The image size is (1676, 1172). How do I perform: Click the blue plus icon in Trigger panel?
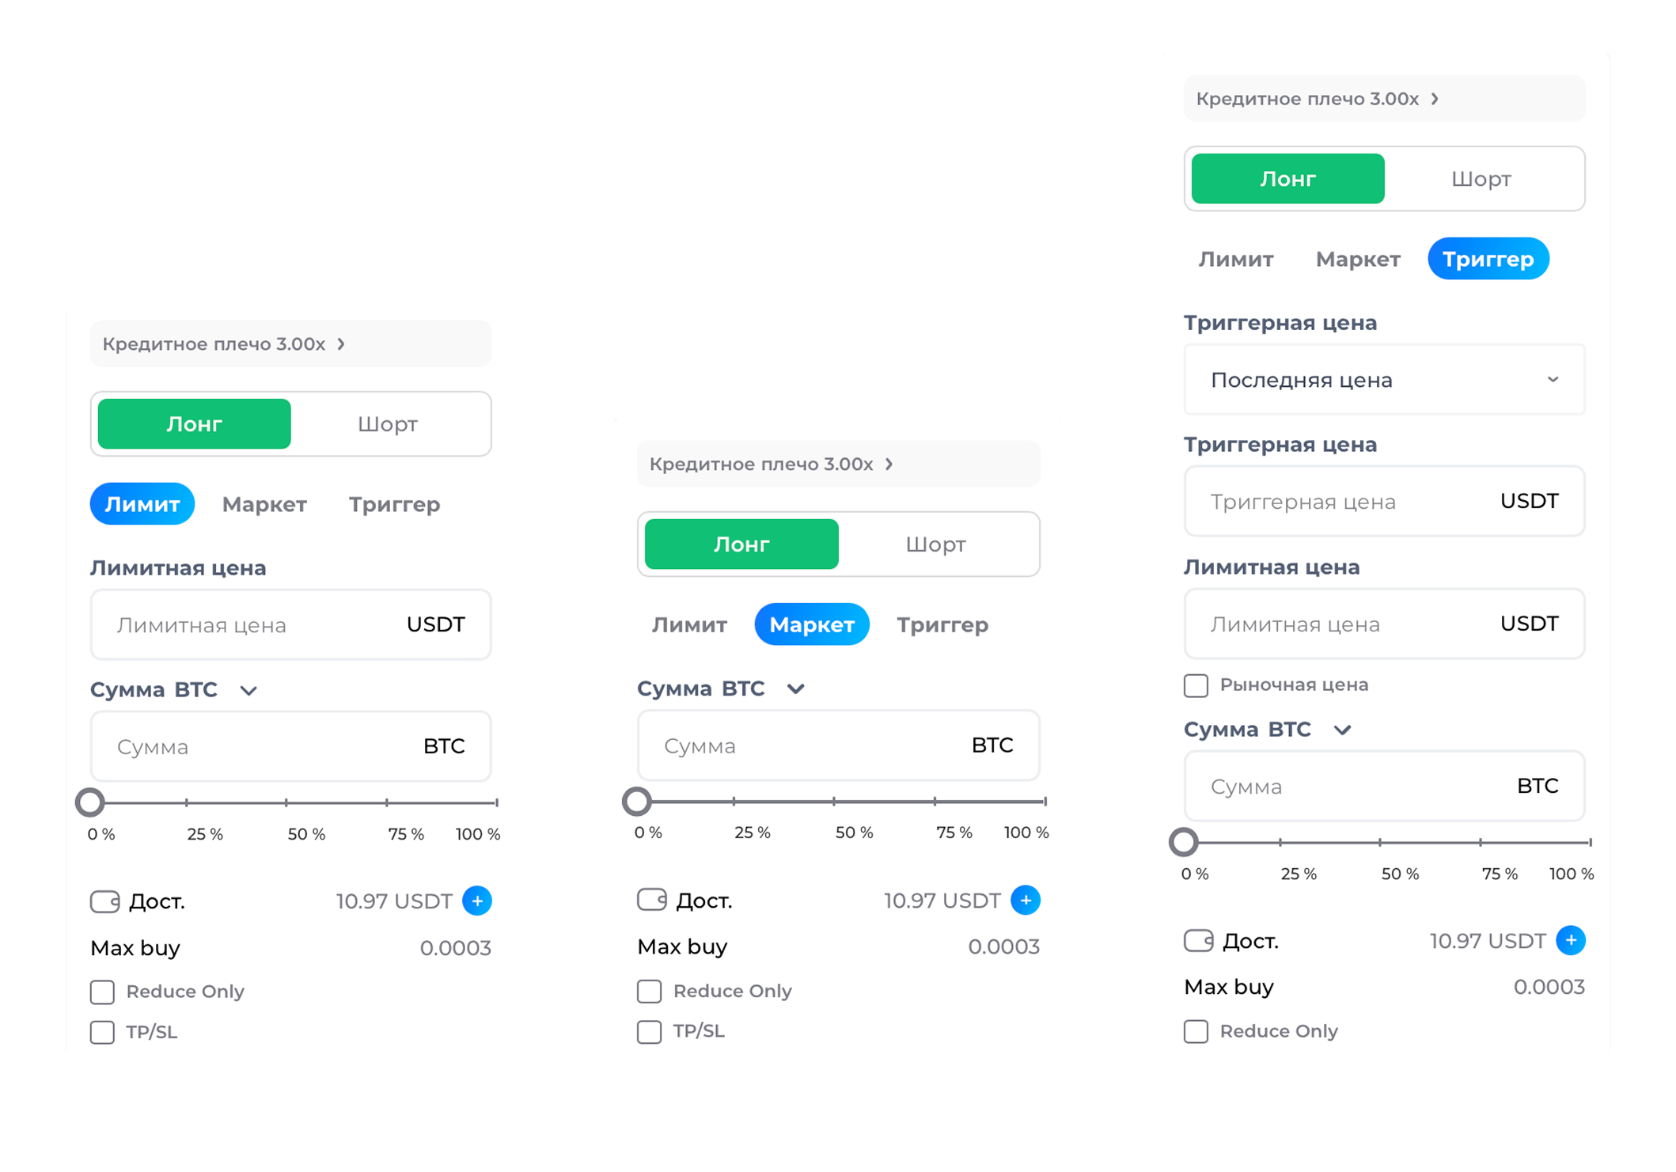pyautogui.click(x=1570, y=940)
